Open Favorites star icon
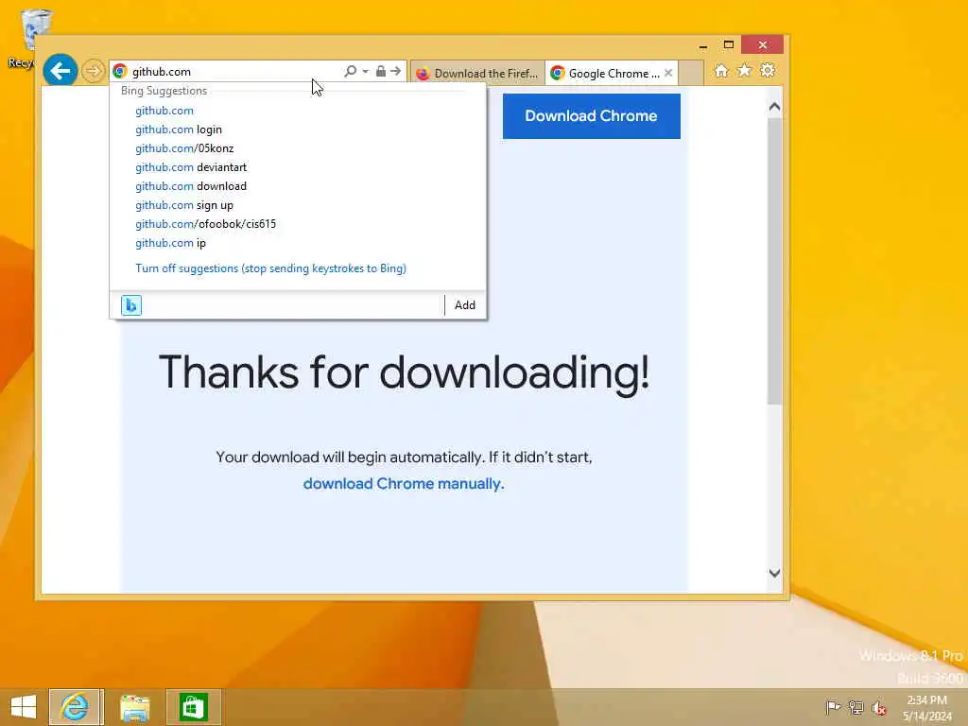Viewport: 968px width, 726px height. click(745, 71)
